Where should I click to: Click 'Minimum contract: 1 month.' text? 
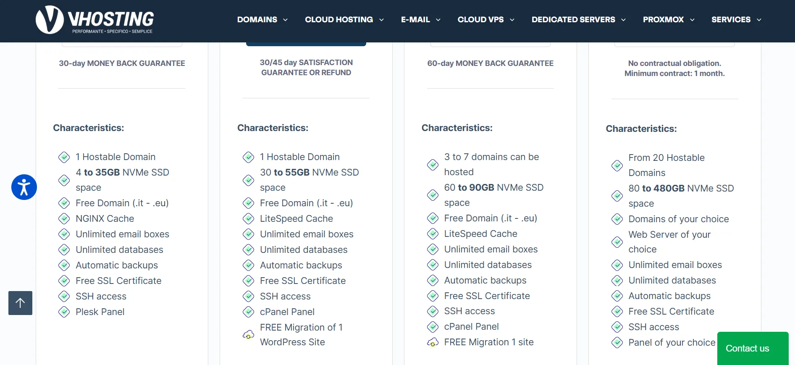tap(674, 74)
